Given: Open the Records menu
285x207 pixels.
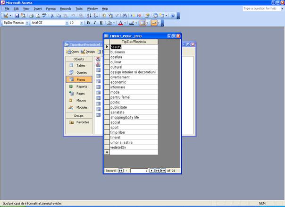Looking at the screenshot, I should [65, 9].
